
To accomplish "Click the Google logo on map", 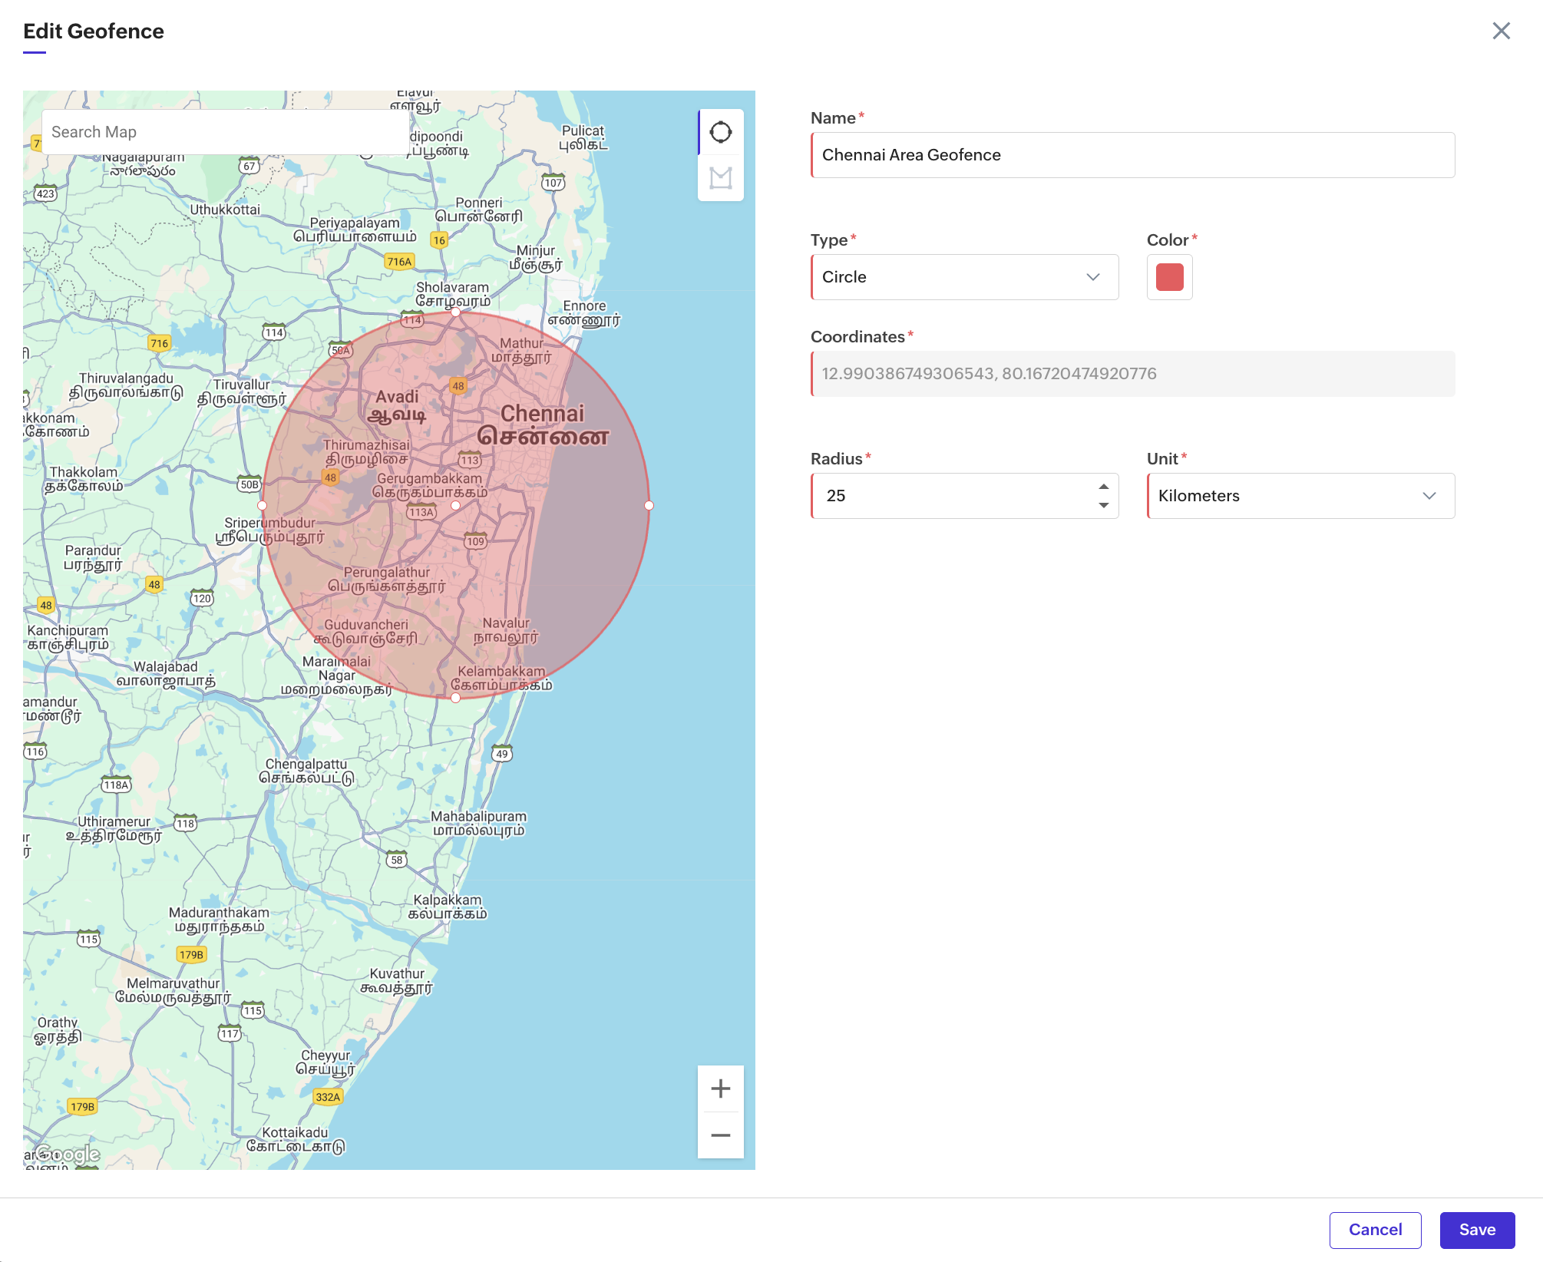I will pyautogui.click(x=68, y=1154).
